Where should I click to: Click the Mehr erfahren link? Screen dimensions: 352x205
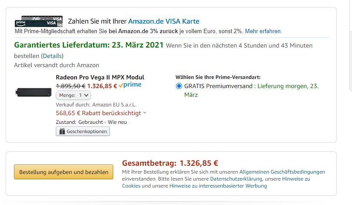pyautogui.click(x=263, y=31)
